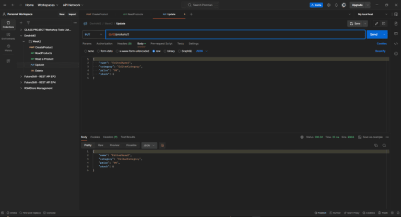
Task: Switch to the CreateProduct request tab
Action: click(97, 14)
